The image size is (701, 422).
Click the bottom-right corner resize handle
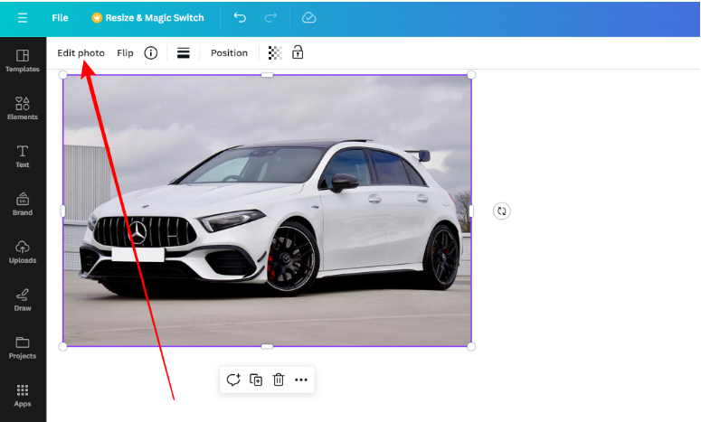pos(471,346)
